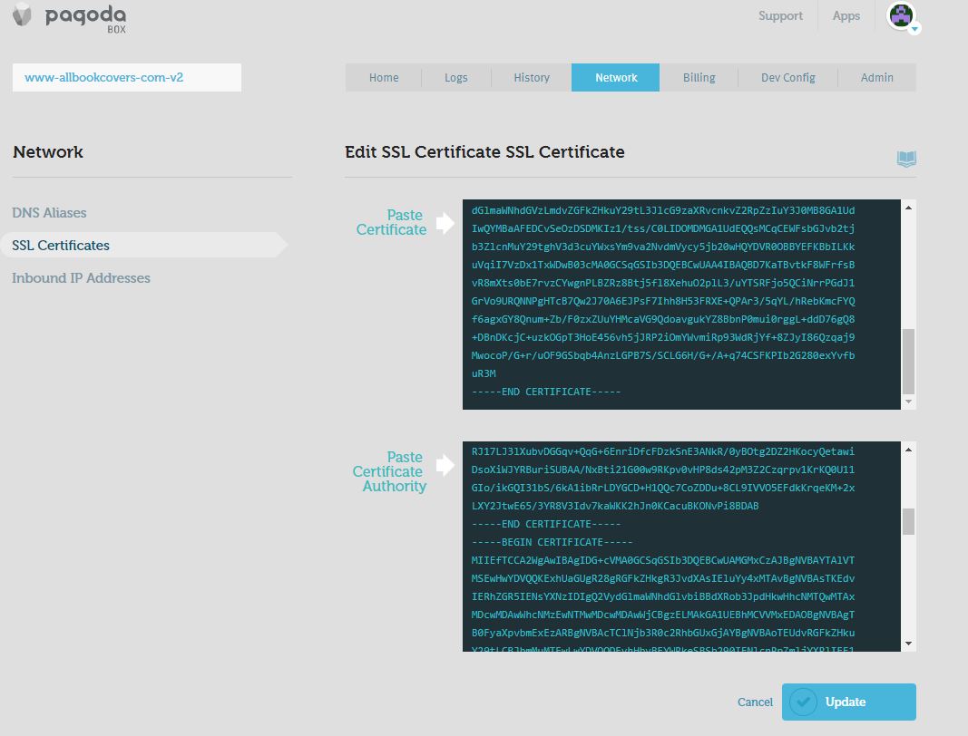This screenshot has height=736, width=968.
Task: Click the arrow icon beside Paste Certificate Authority
Action: click(x=445, y=465)
